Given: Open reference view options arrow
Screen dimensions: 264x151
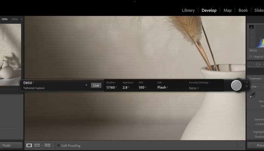Looking at the screenshot, I should click(42, 145).
